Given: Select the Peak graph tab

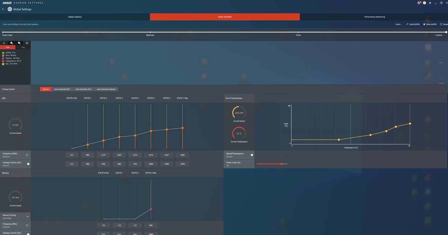Looking at the screenshot, I should click(8, 47).
